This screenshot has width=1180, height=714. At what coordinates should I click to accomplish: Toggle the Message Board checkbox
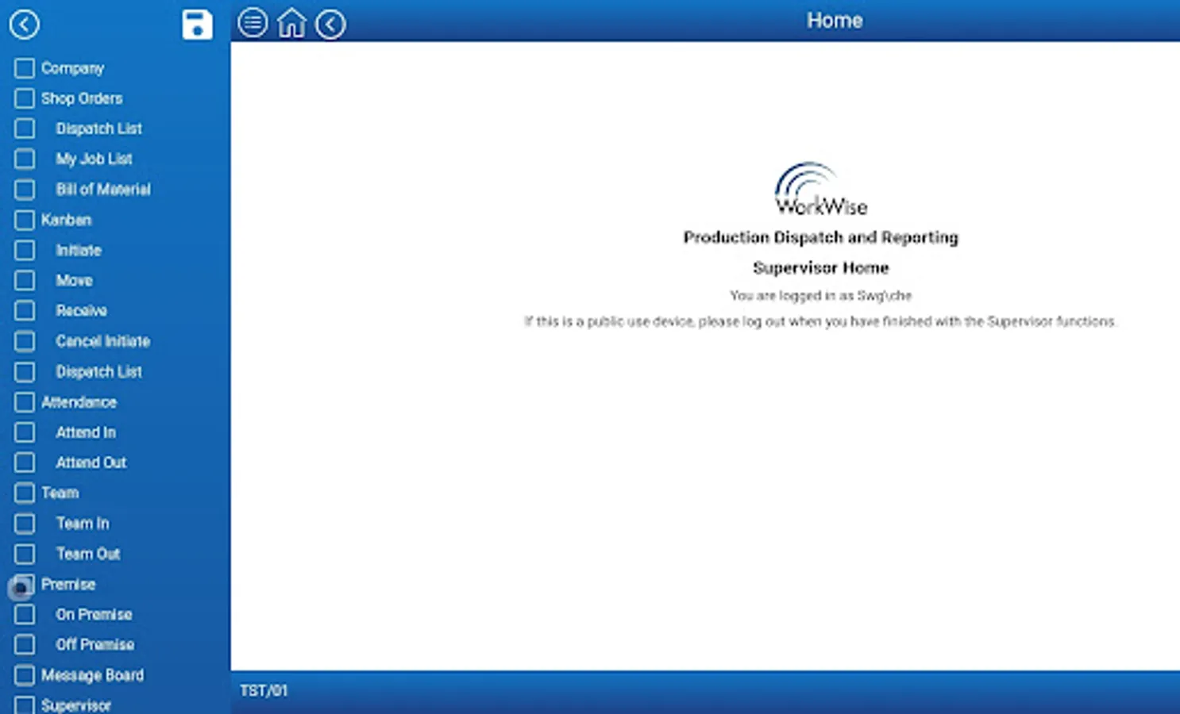pyautogui.click(x=25, y=675)
